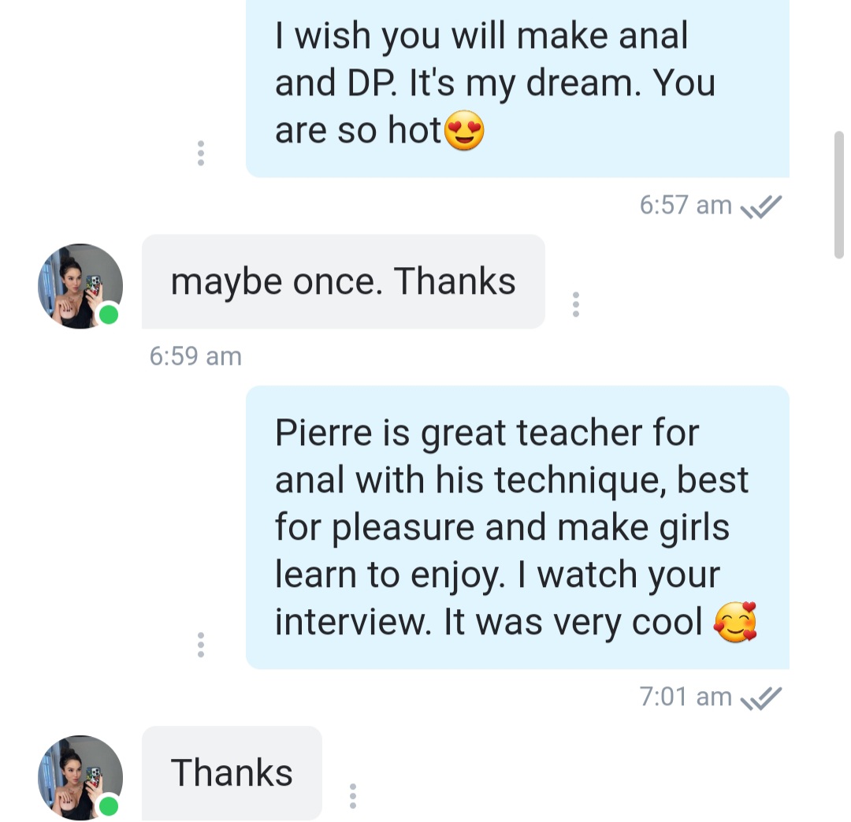The height and width of the screenshot is (822, 851).
Task: Click green online status dot on upper avatar
Action: (109, 315)
